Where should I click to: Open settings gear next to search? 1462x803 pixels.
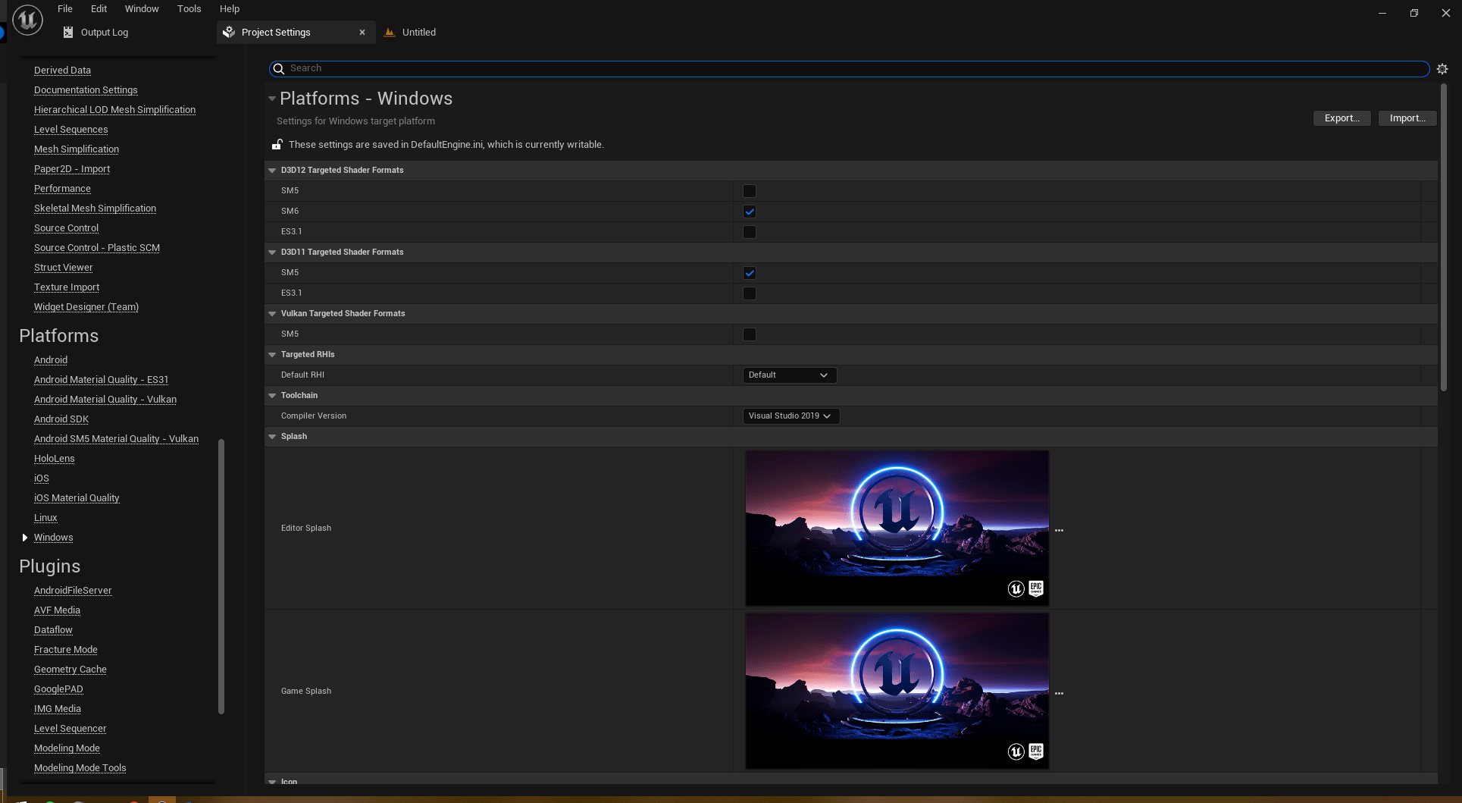(1442, 68)
